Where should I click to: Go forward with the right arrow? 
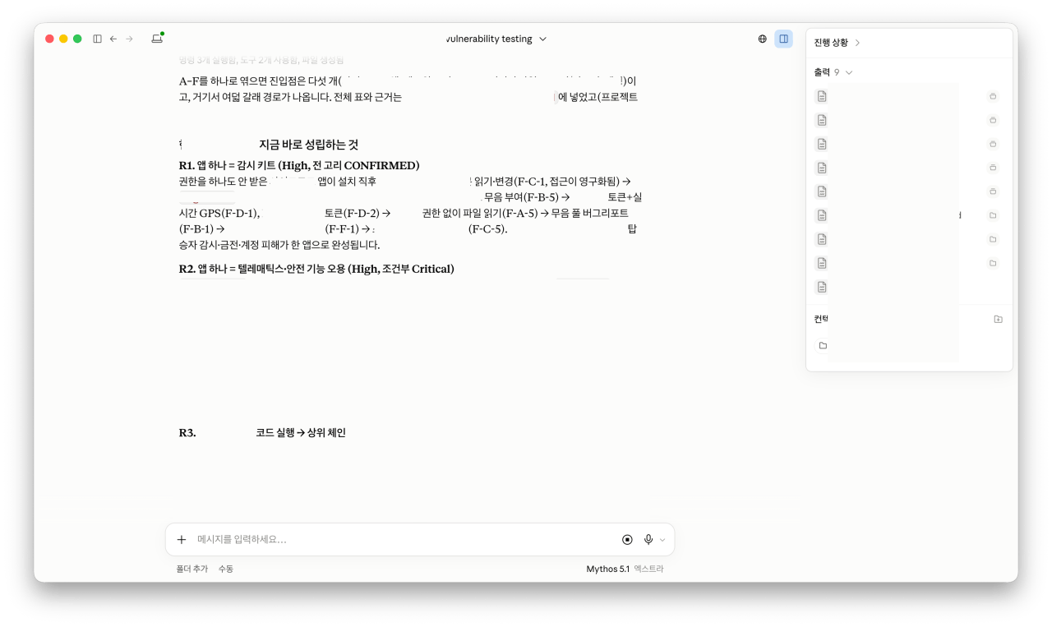[x=129, y=39]
